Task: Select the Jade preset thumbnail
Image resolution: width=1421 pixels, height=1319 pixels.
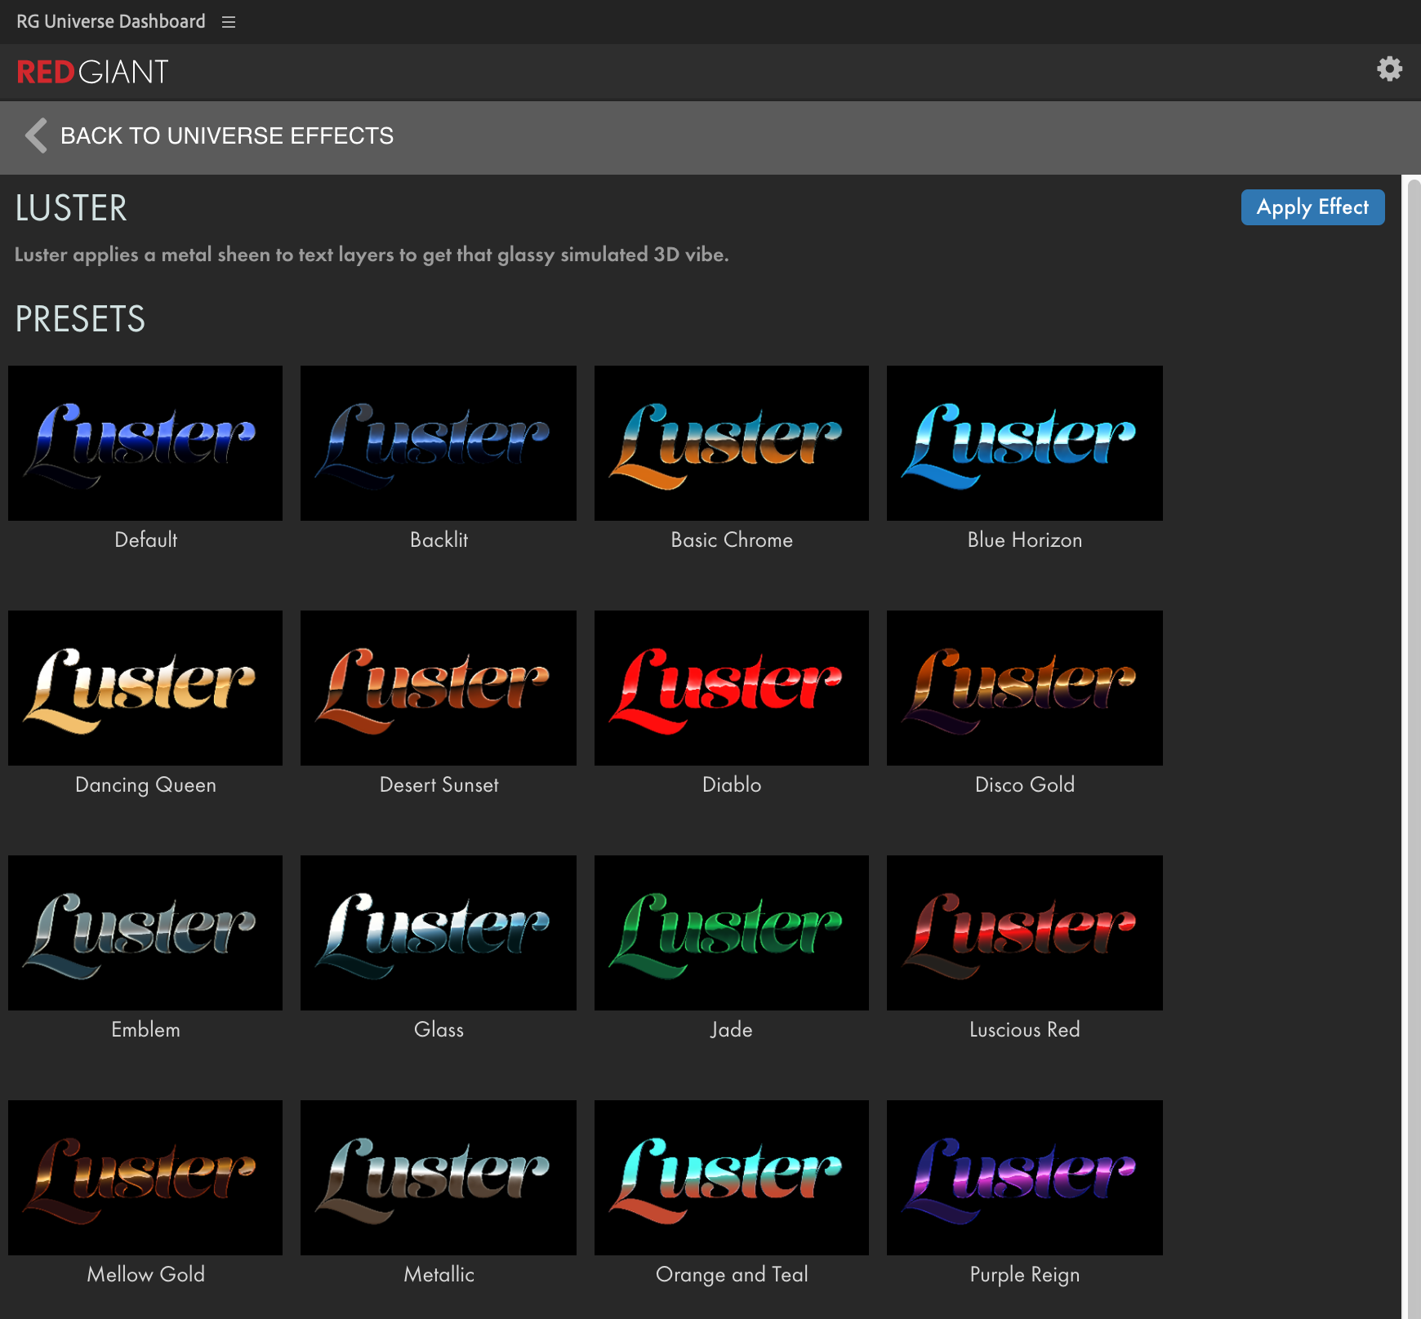Action: point(732,933)
